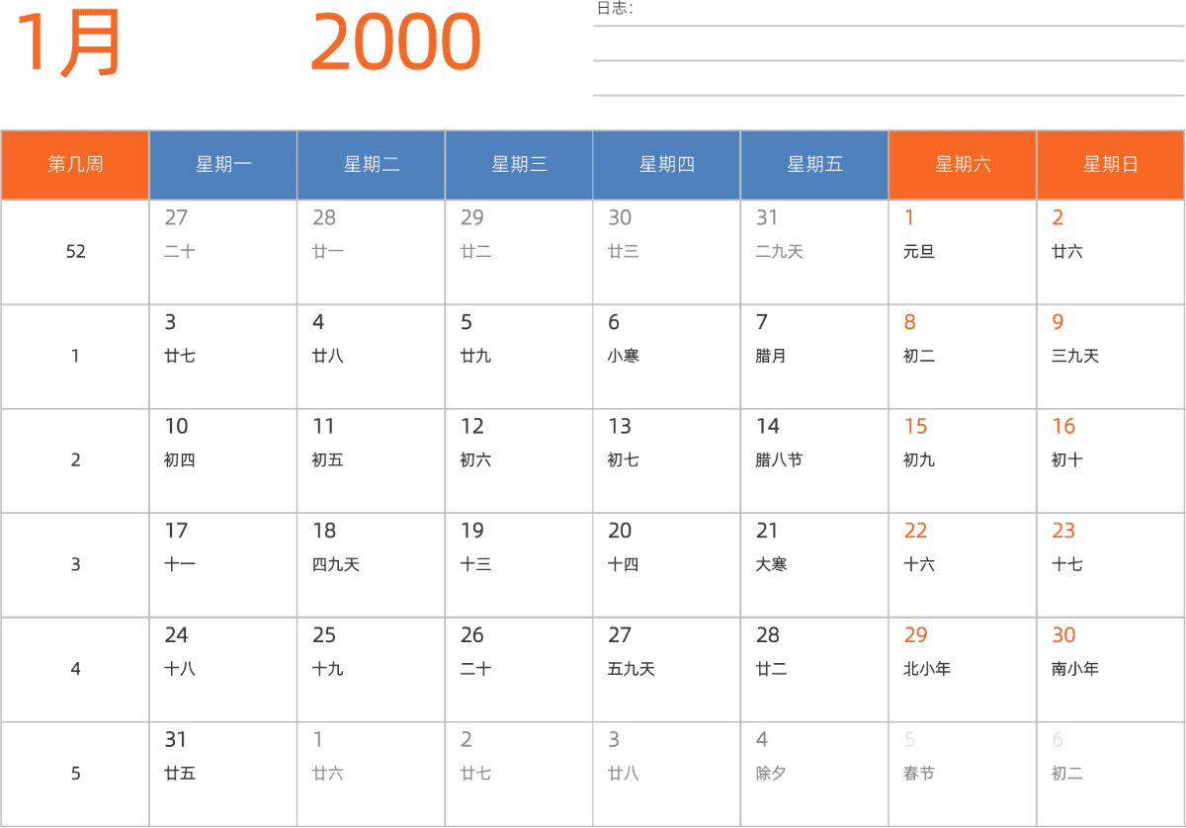Select December 29 labeled 廿二
Image resolution: width=1186 pixels, height=828 pixels.
click(x=519, y=252)
